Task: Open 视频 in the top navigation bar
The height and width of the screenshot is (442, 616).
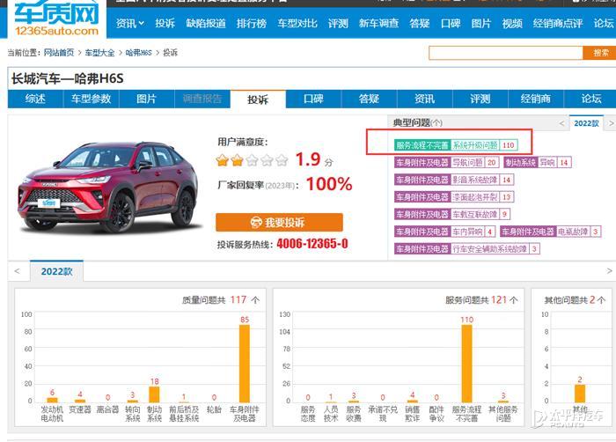Action: [512, 24]
